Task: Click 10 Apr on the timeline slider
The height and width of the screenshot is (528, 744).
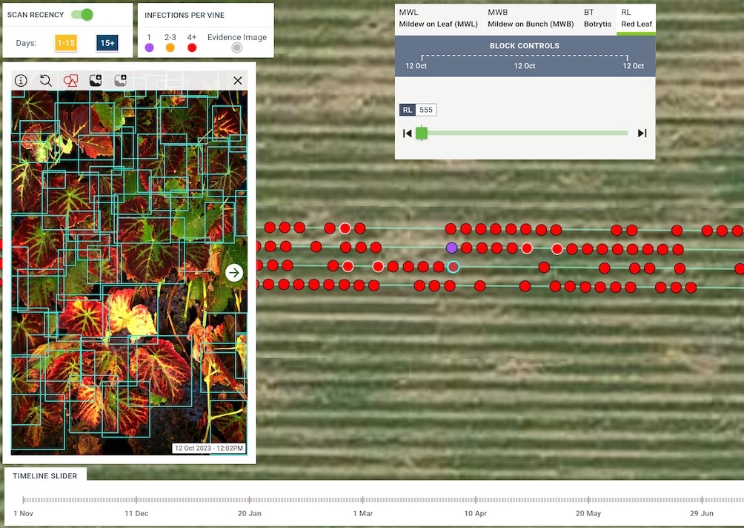Action: click(475, 512)
